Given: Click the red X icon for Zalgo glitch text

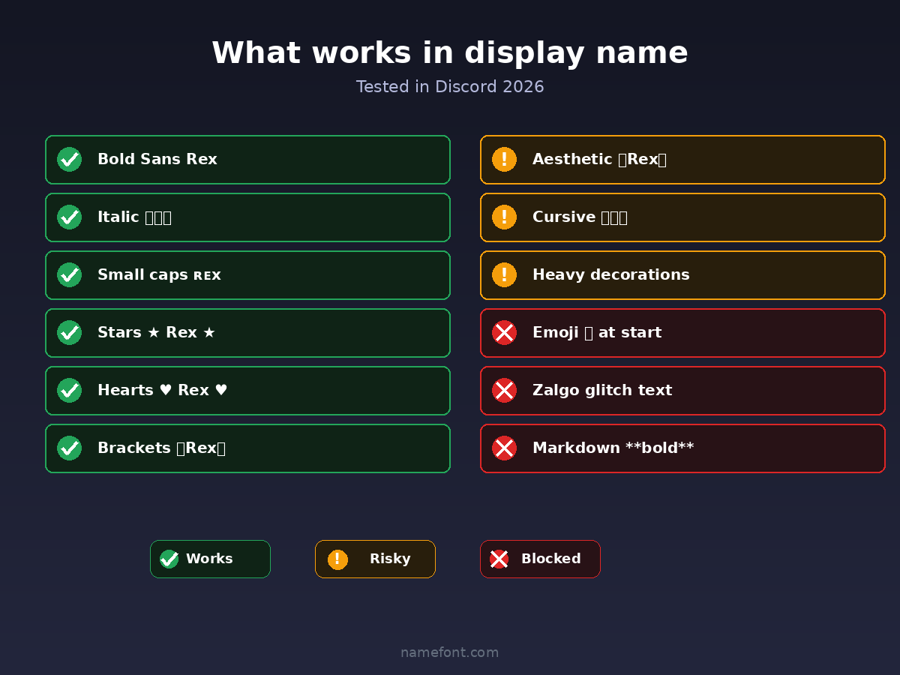Looking at the screenshot, I should pyautogui.click(x=504, y=391).
